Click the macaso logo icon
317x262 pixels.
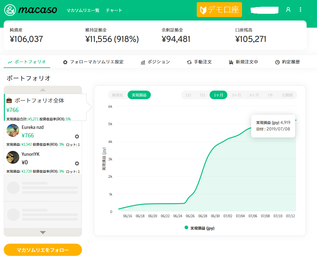point(10,10)
